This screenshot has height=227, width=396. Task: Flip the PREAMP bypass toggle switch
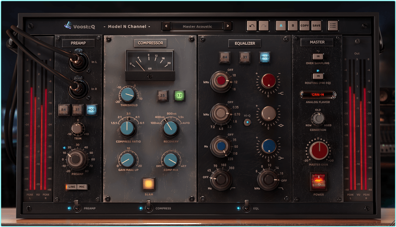point(77,207)
